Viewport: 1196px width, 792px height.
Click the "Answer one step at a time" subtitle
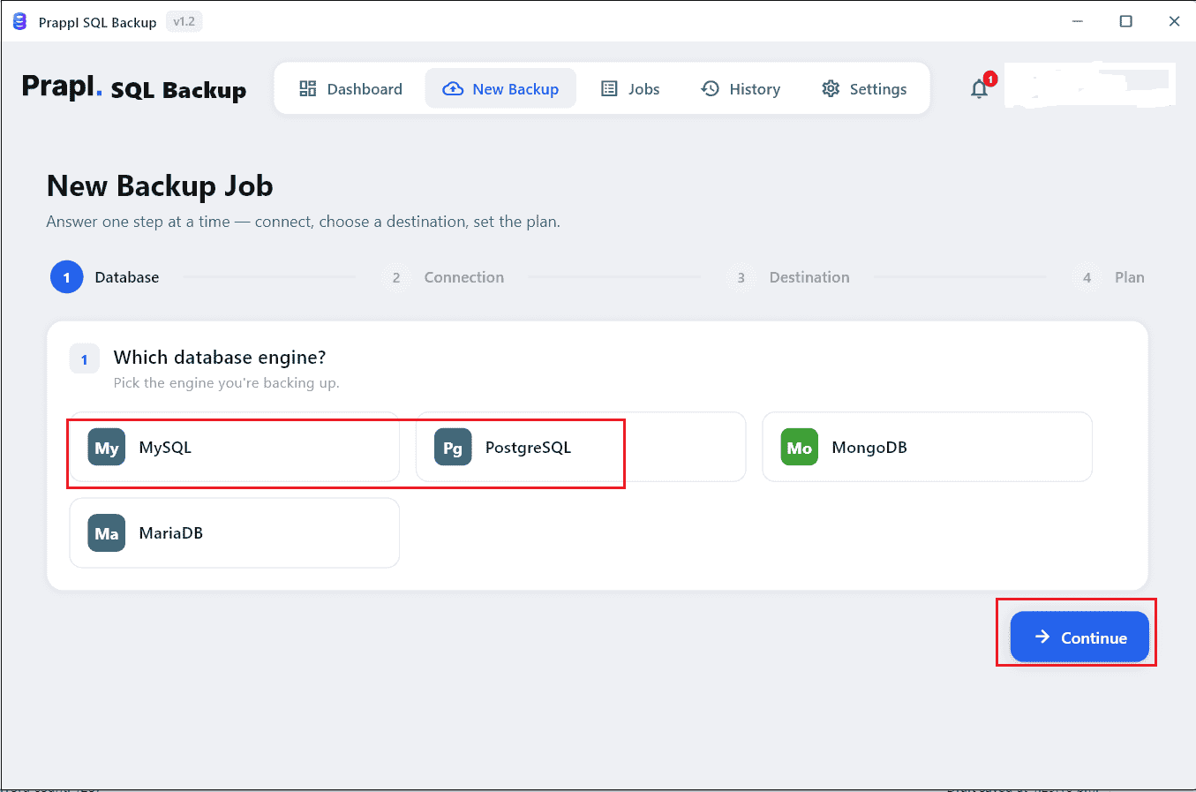(304, 222)
